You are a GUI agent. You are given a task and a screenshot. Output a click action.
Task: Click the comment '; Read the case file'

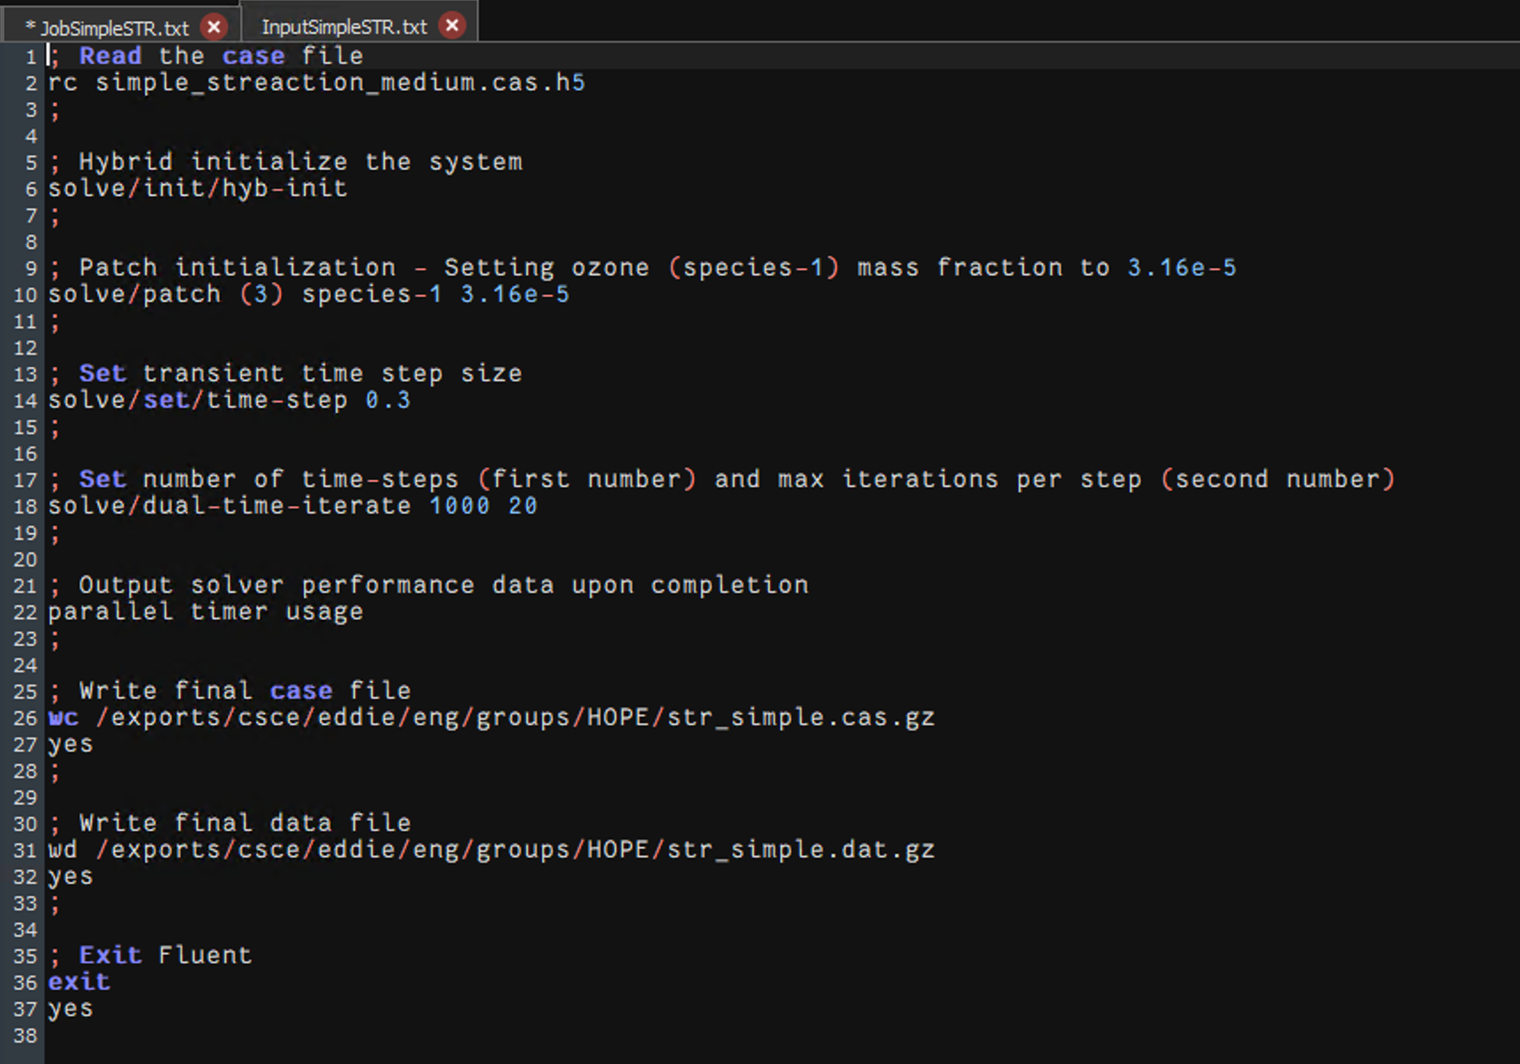click(206, 56)
